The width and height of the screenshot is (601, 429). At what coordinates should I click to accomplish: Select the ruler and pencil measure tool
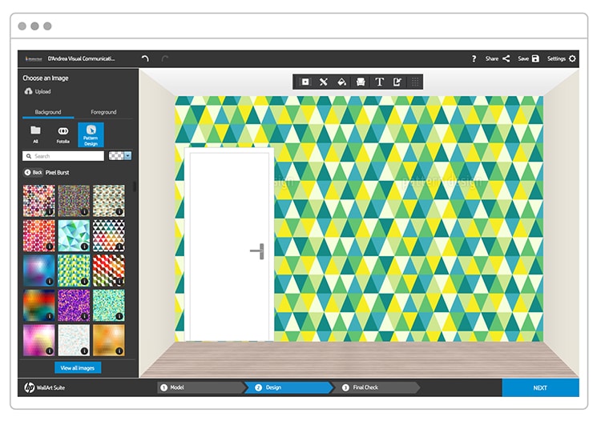coord(324,82)
